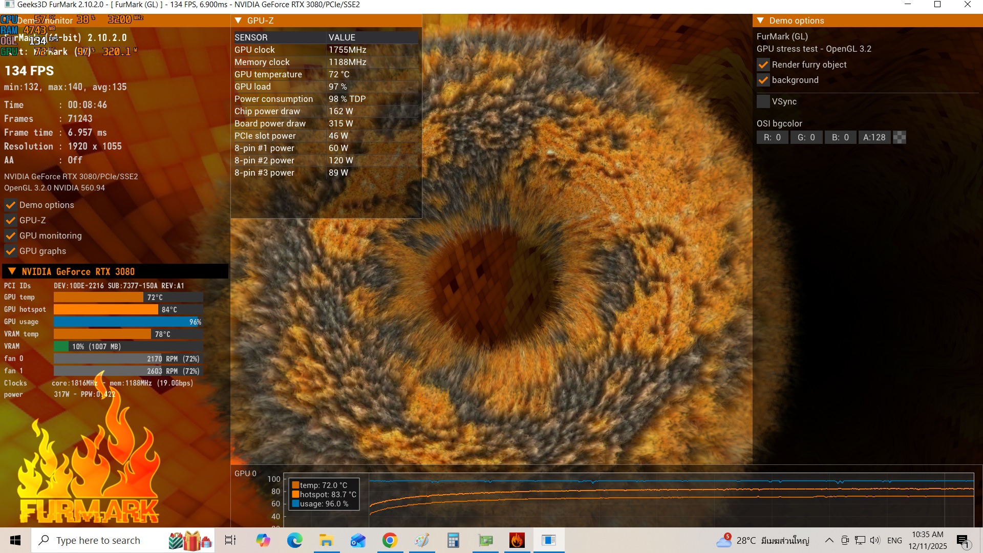Launch Microsoft Edge from the taskbar

[294, 540]
